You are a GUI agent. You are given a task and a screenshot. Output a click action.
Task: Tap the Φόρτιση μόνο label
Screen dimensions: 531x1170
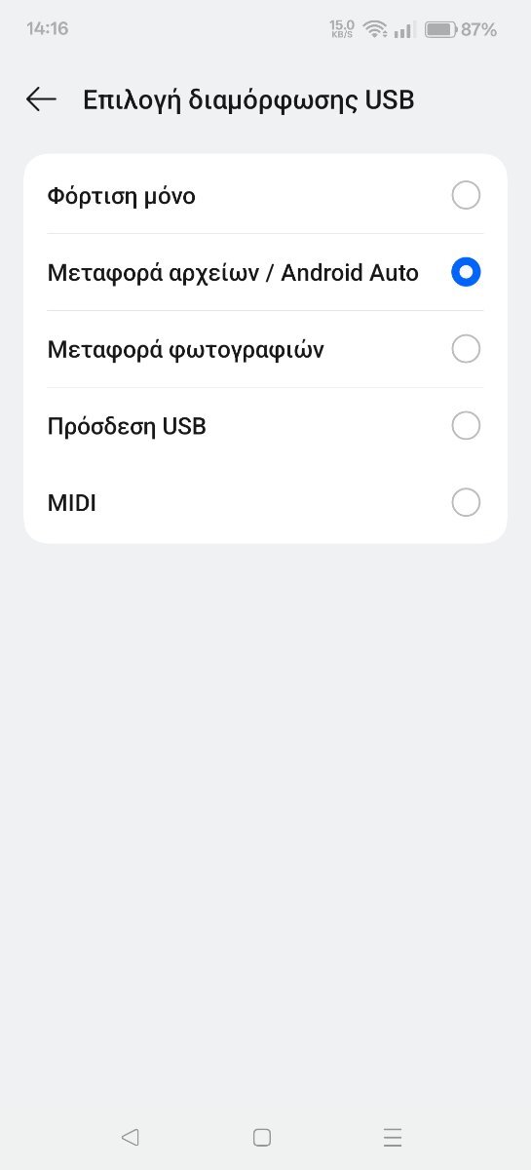click(x=122, y=196)
